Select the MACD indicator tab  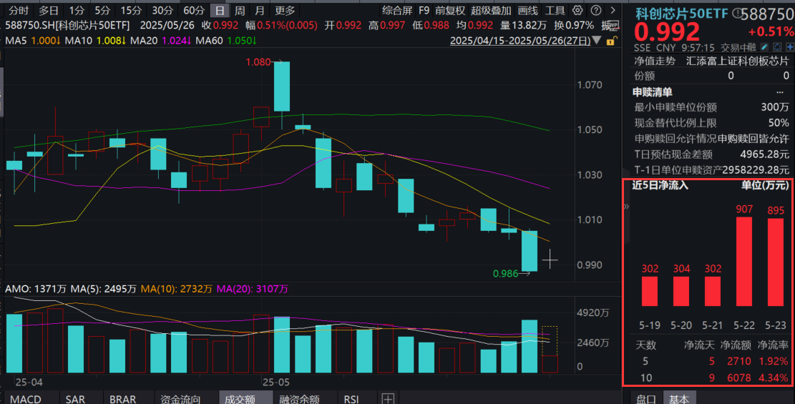click(x=26, y=398)
